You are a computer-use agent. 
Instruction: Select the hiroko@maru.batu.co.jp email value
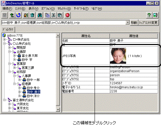point(134,87)
